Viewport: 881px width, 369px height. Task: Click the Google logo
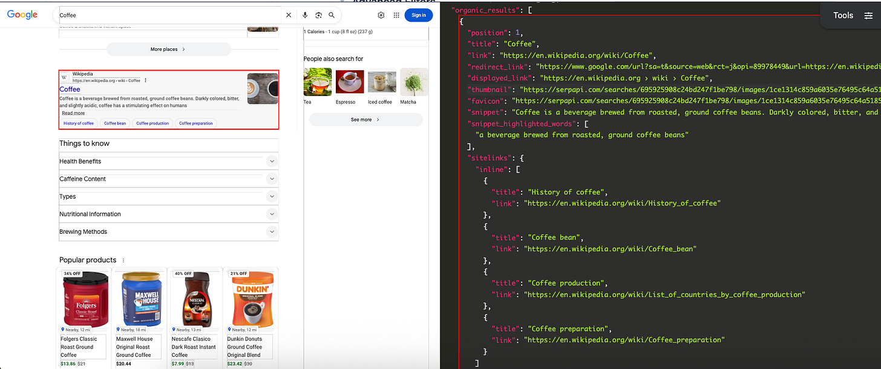coord(22,14)
